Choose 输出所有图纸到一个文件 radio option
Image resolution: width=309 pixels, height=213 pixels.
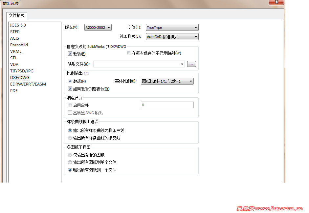tap(70, 170)
